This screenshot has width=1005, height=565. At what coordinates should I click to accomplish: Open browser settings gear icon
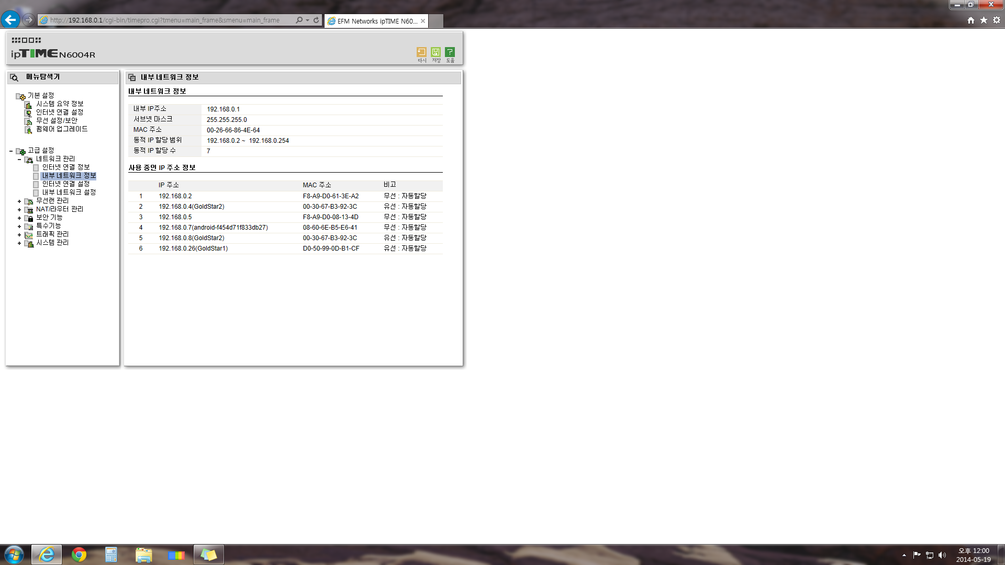(997, 20)
